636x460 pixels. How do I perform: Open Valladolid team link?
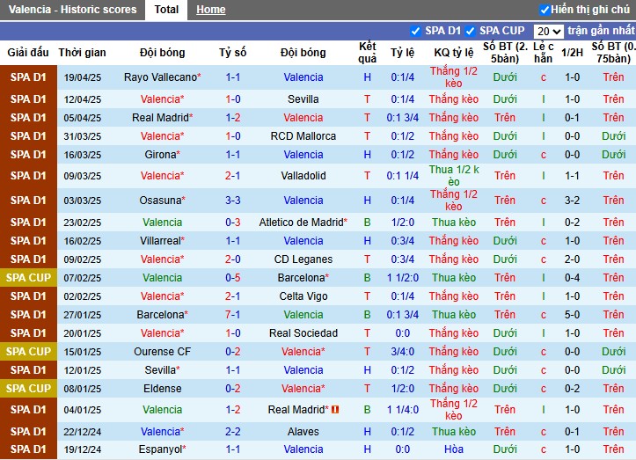pyautogui.click(x=303, y=176)
